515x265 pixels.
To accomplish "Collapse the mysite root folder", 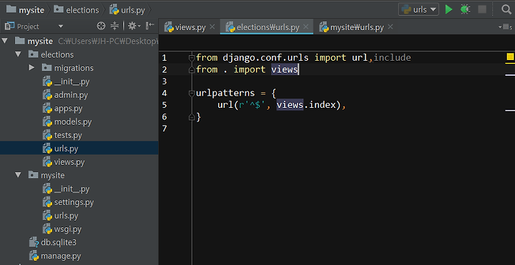I will [x=4, y=41].
